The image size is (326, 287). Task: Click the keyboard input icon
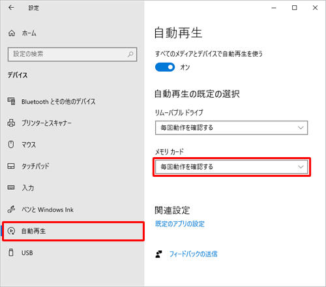pos(11,188)
